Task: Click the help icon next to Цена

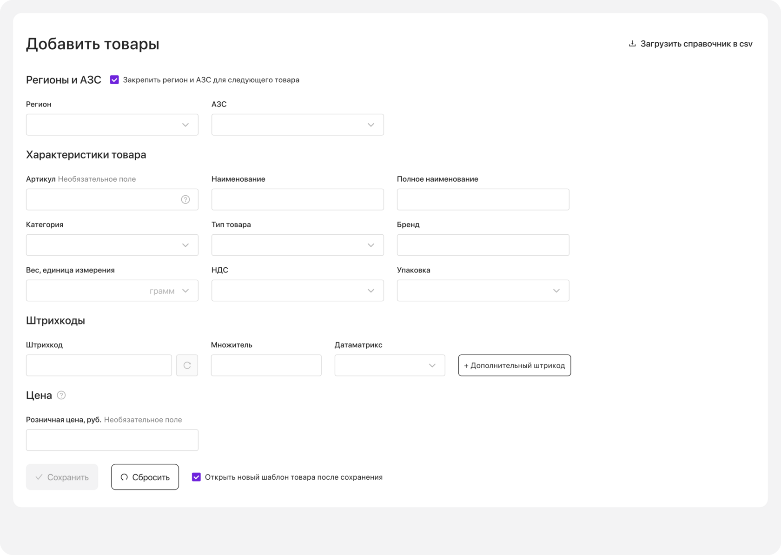Action: point(61,395)
